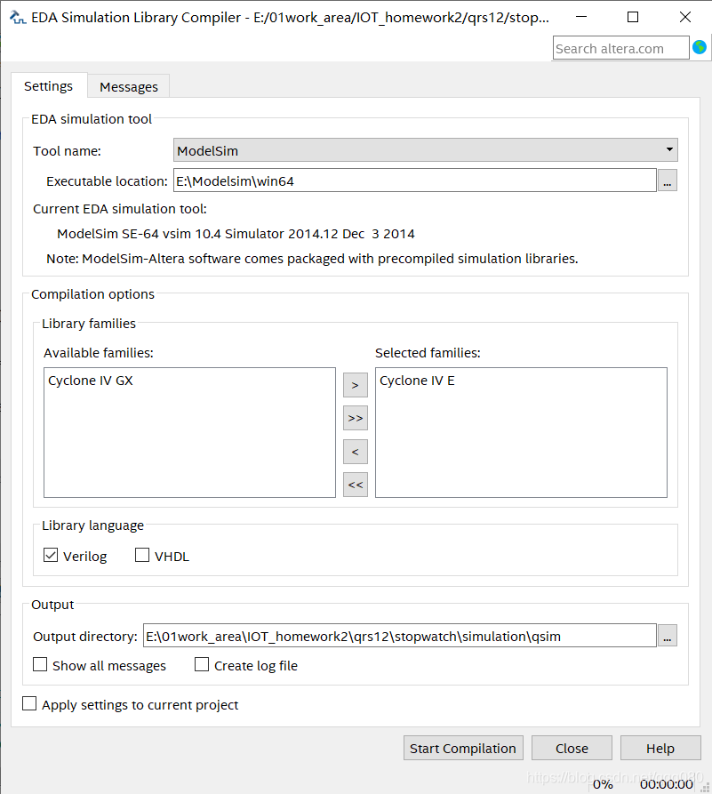712x794 pixels.
Task: Select Cyclone IV GX in Available families
Action: (x=91, y=381)
